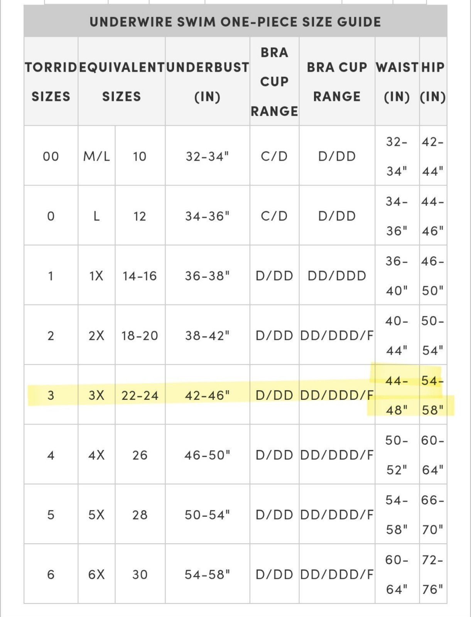Viewport: 471px width, 617px height.
Task: Click the 72-76" hip cell
Action: (433, 574)
